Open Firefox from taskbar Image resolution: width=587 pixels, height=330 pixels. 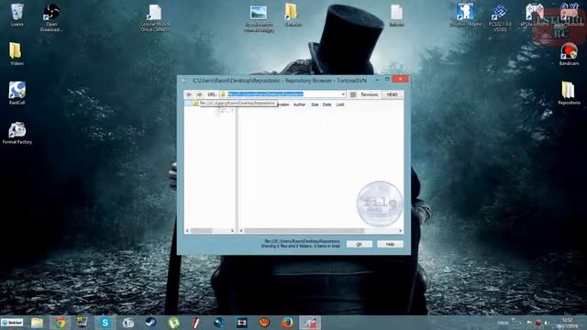[x=287, y=323]
